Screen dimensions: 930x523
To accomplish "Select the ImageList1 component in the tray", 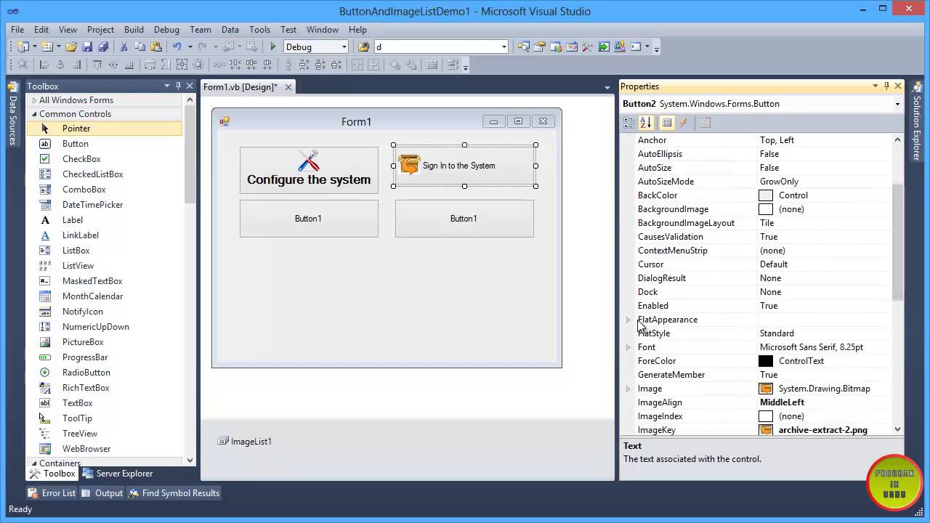I will pyautogui.click(x=244, y=441).
